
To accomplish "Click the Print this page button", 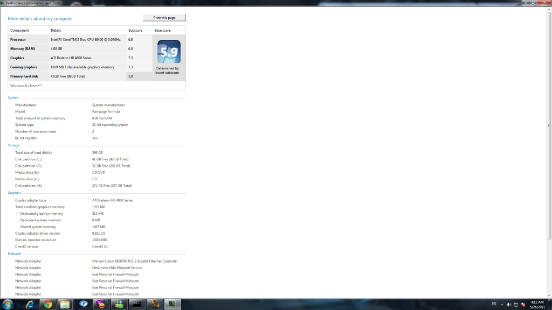I will point(164,18).
